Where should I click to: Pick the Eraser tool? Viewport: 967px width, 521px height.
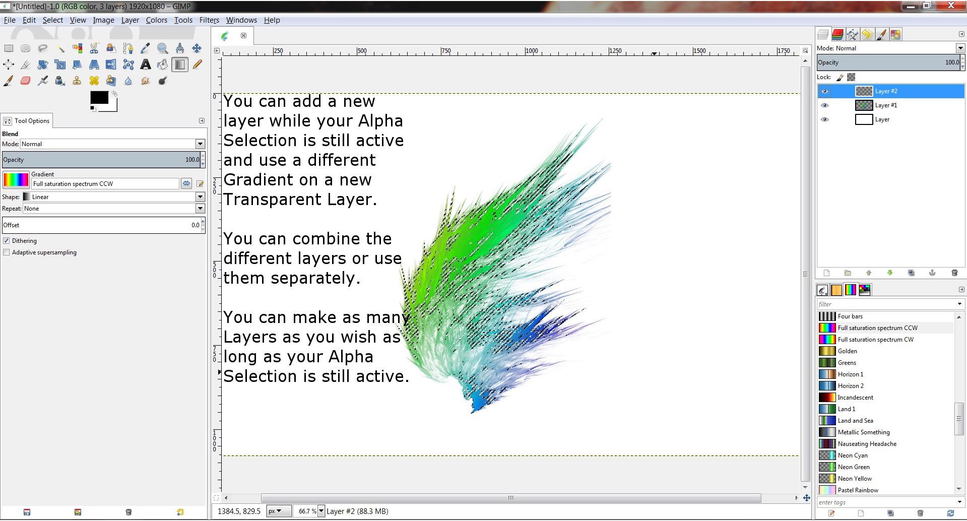26,81
